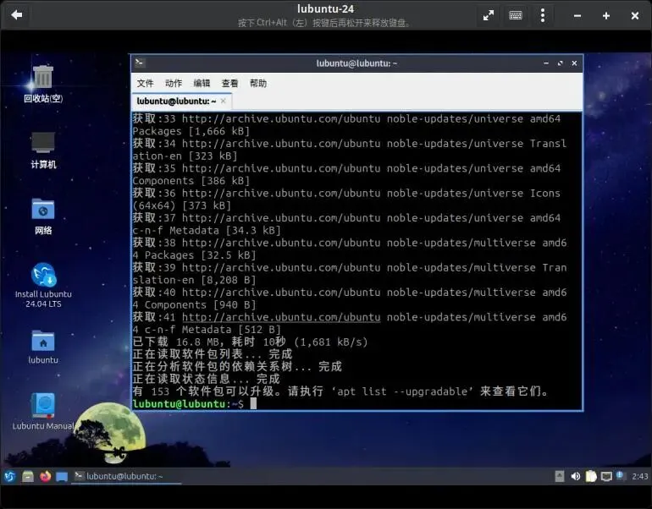
Task: Open the viewer on-screen keyboard button
Action: coord(515,16)
